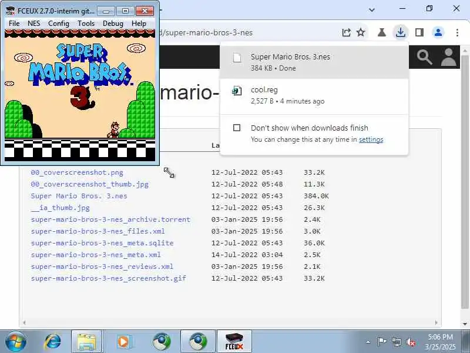This screenshot has height=353, width=470.
Task: Click the browser address bar URL
Action: click(x=206, y=32)
